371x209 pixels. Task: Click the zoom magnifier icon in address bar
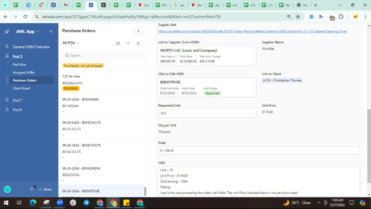point(289,17)
